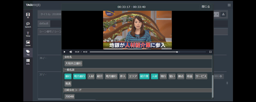Toggle the unselected エリア tag
The height and width of the screenshot is (102, 256).
pos(133,76)
